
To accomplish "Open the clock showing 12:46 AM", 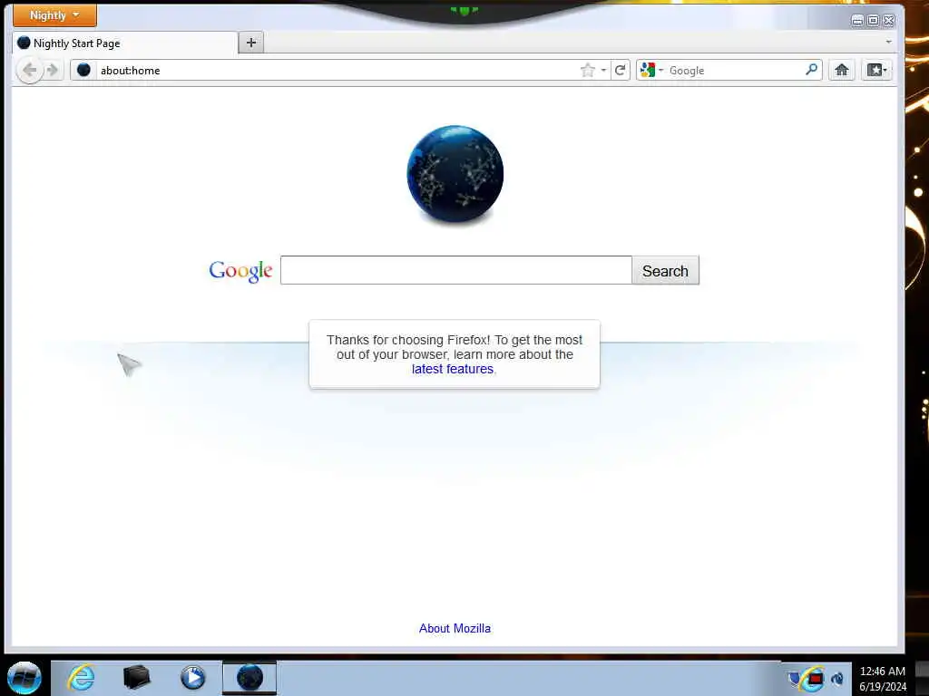I will click(x=883, y=678).
